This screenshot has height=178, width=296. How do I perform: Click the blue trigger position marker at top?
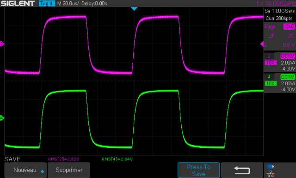(x=134, y=9)
